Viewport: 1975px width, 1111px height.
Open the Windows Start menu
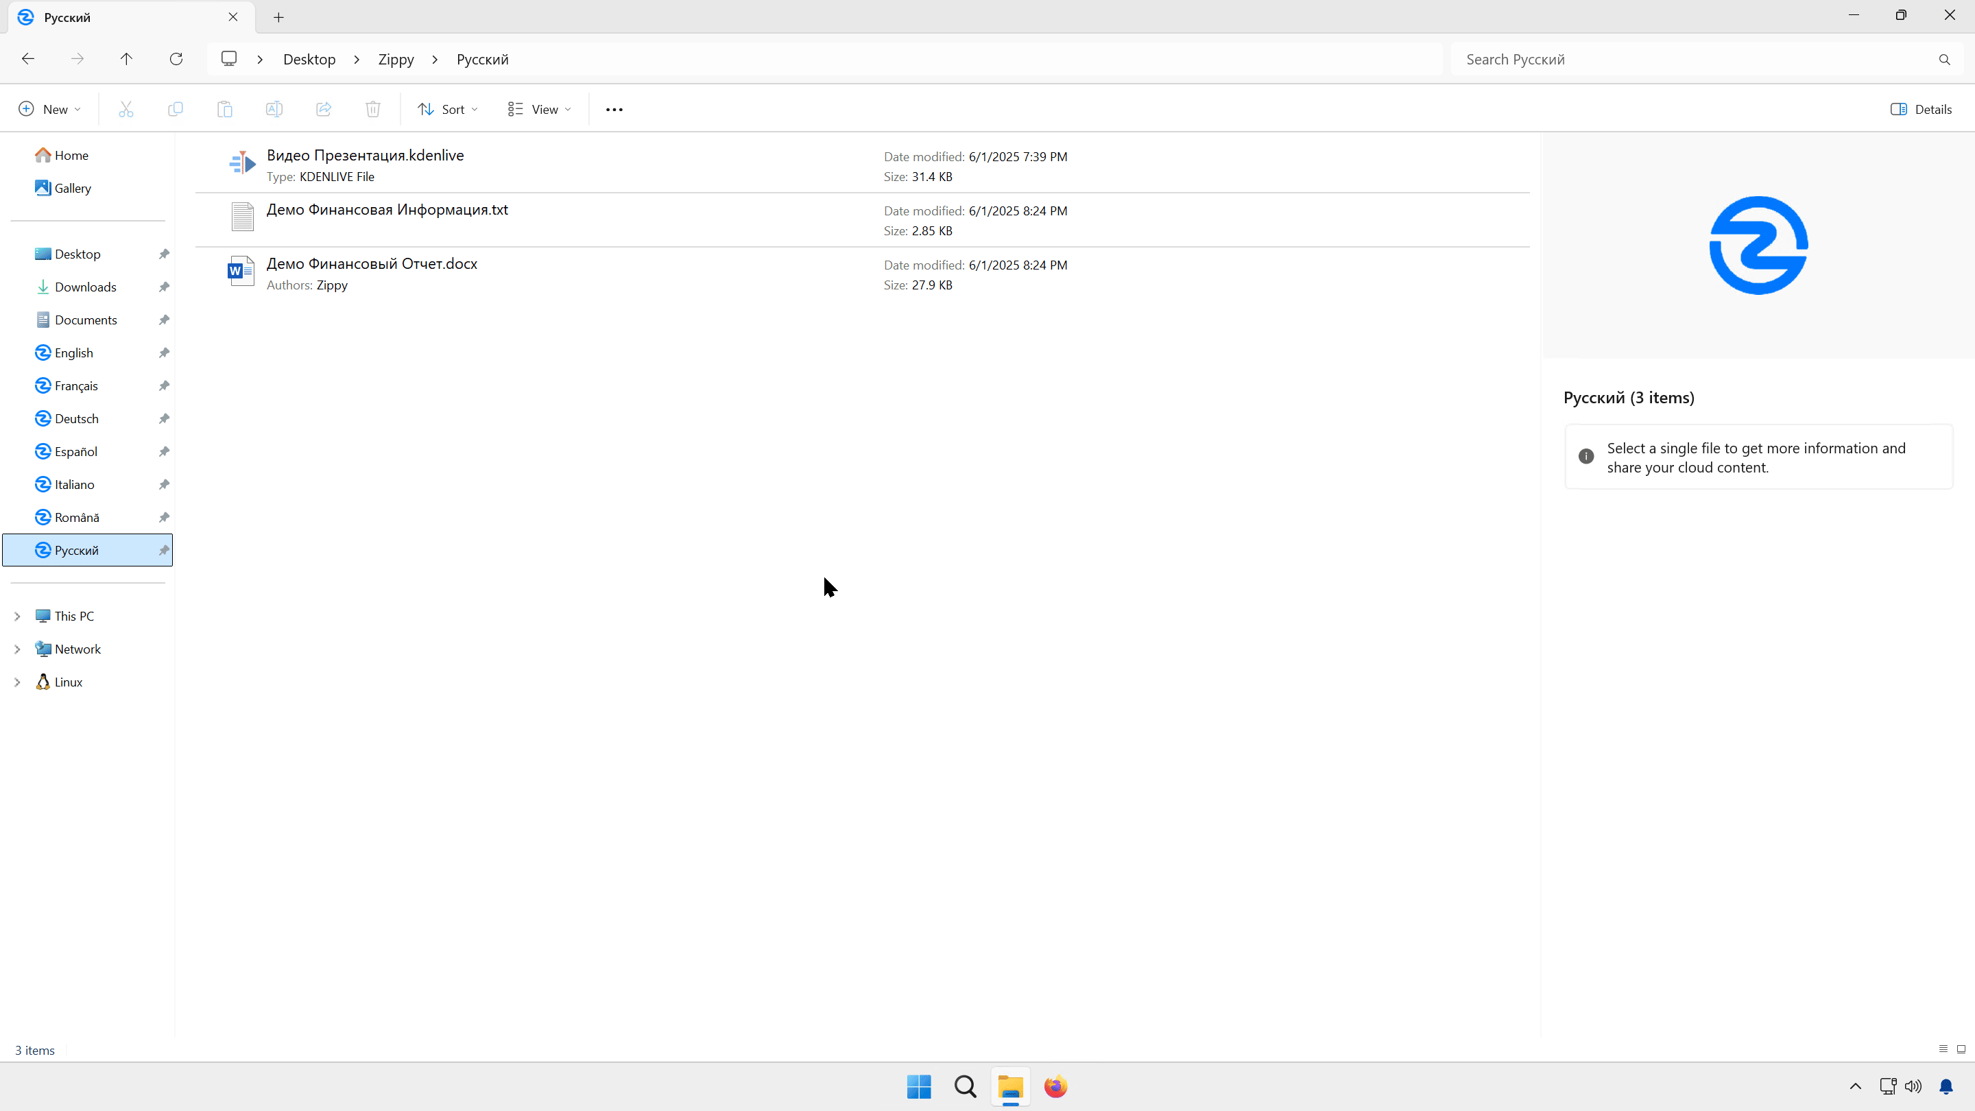coord(919,1086)
